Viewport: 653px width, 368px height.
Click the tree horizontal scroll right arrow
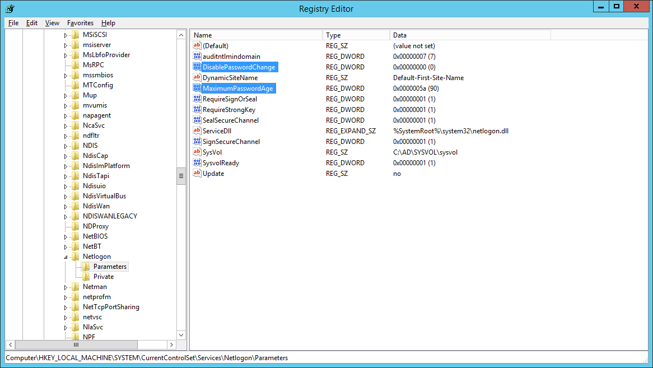(x=171, y=344)
